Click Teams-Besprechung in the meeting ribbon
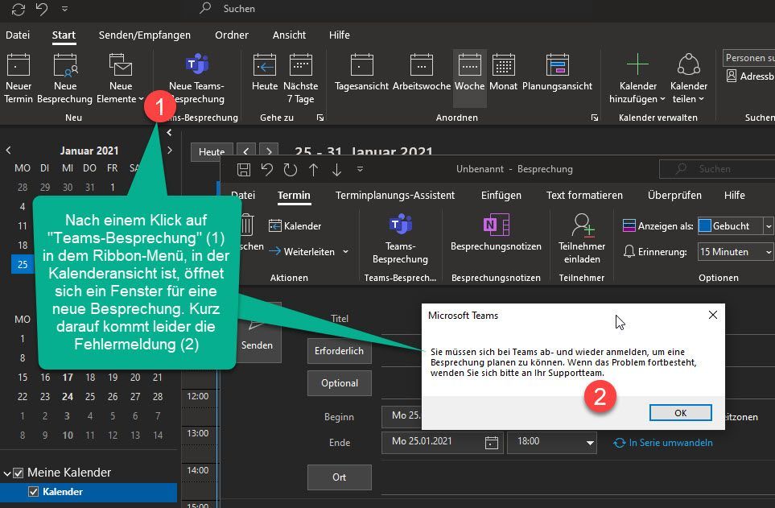This screenshot has height=508, width=775. point(400,239)
